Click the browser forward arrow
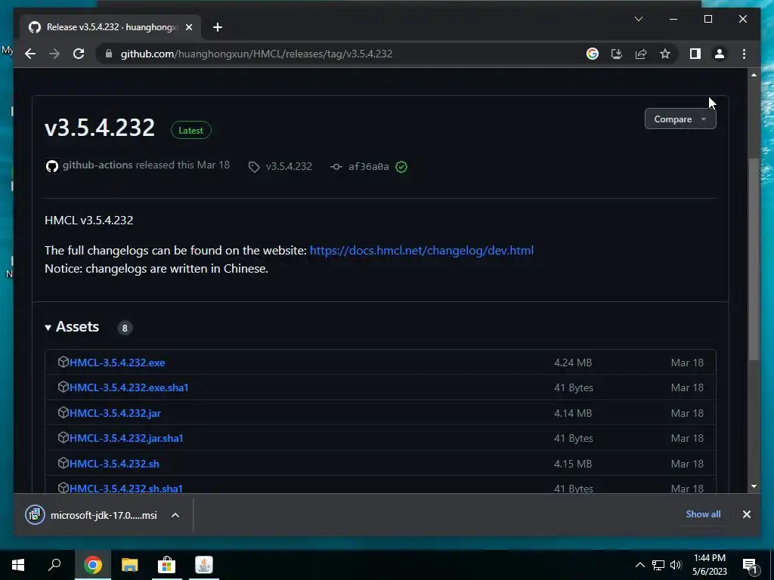The image size is (774, 580). point(54,54)
